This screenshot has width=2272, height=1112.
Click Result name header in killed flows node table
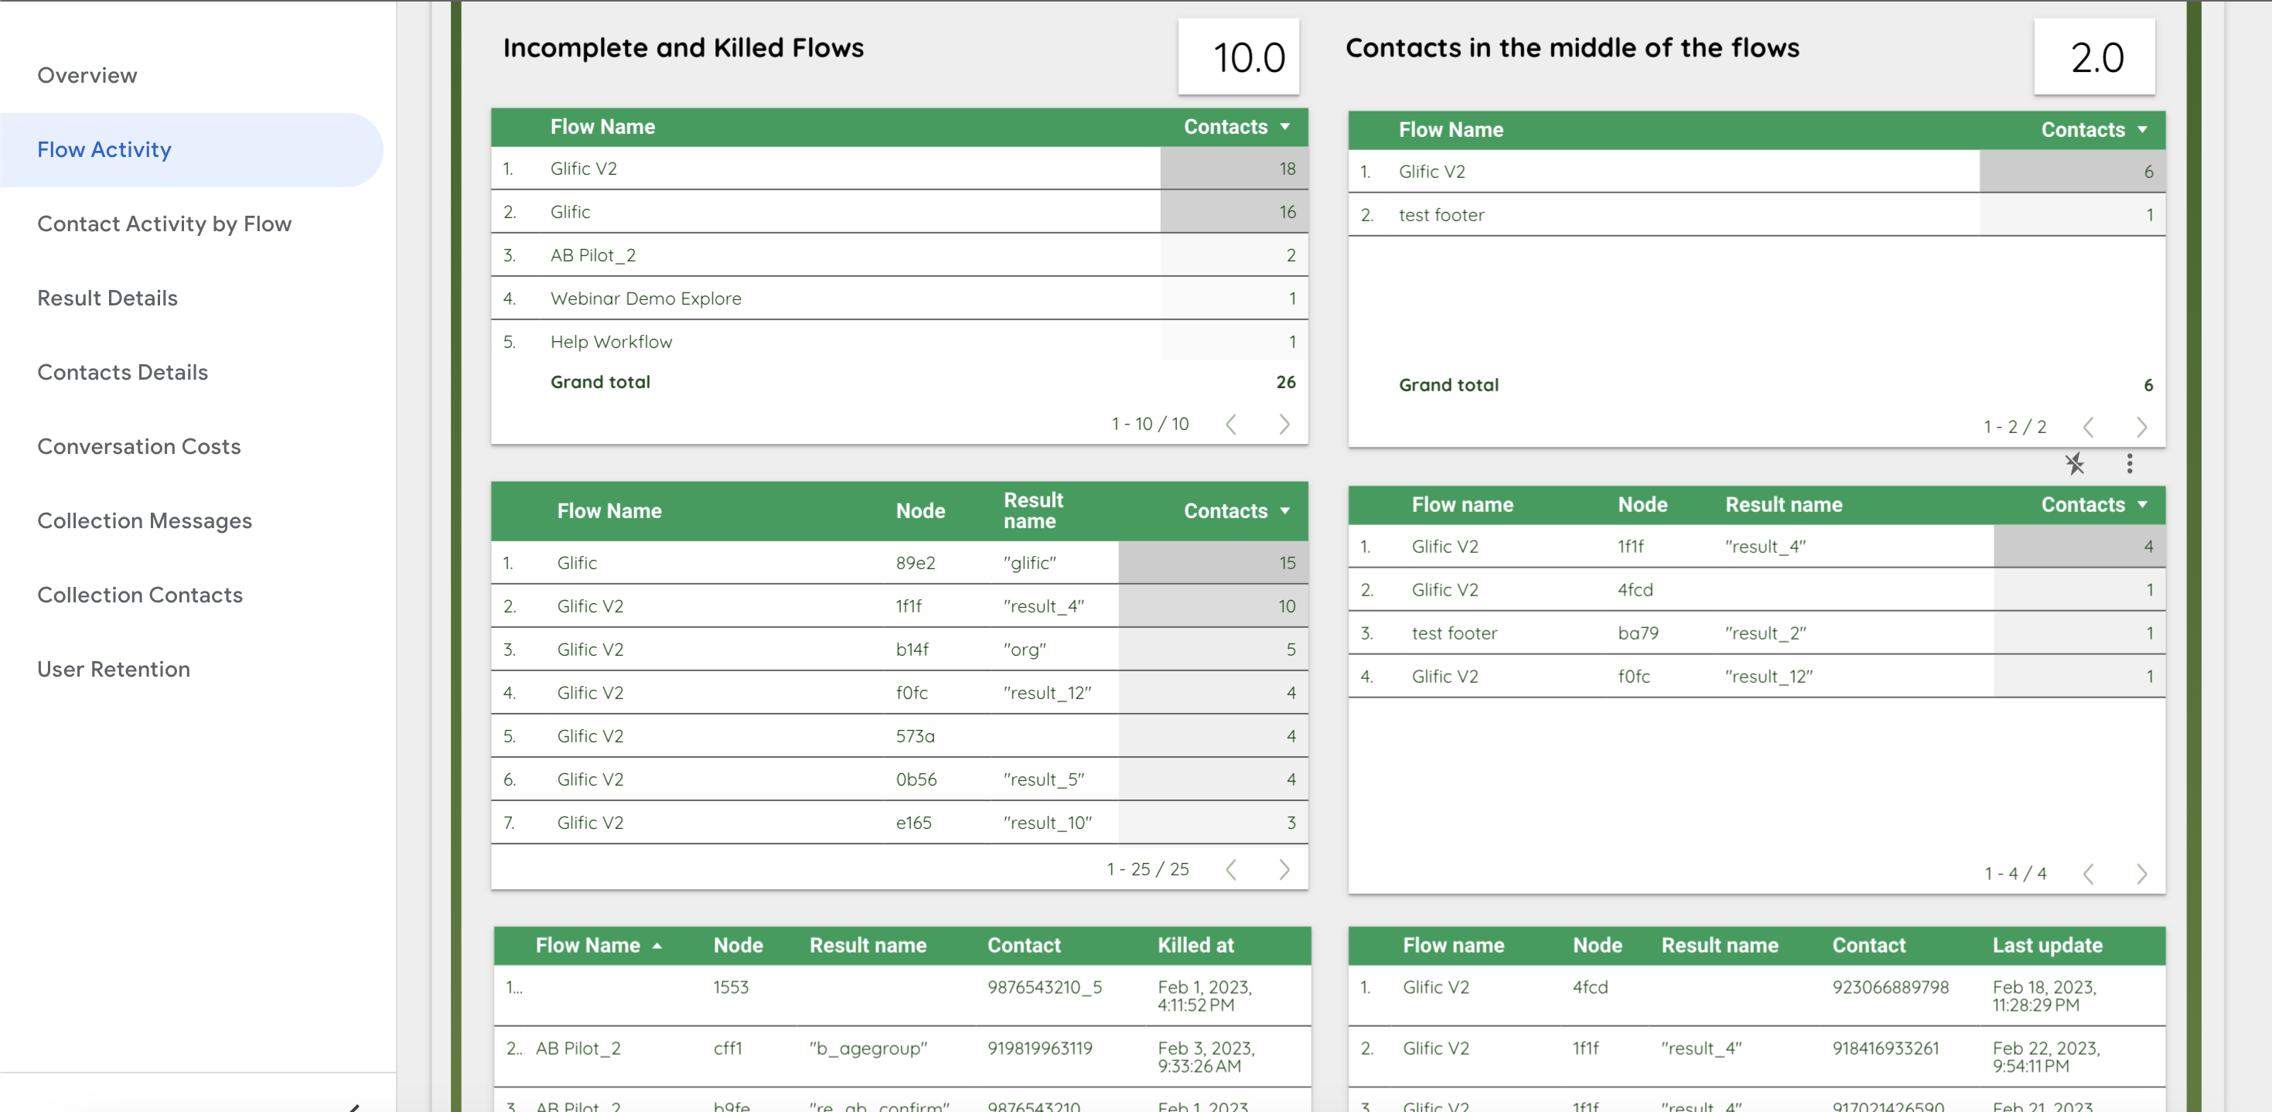1033,510
